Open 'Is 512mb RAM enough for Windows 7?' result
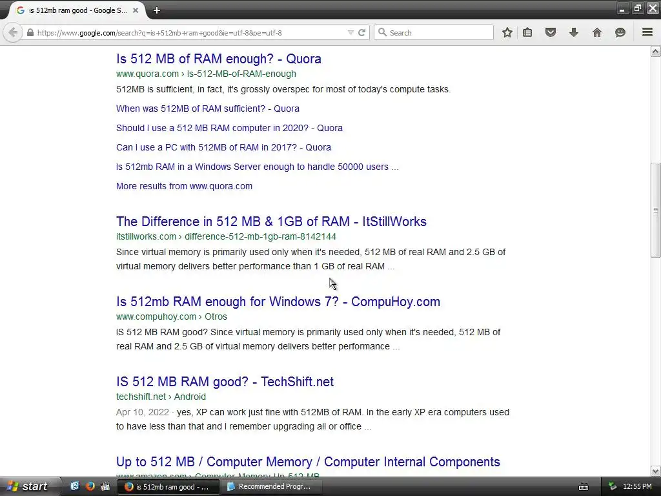 (278, 302)
